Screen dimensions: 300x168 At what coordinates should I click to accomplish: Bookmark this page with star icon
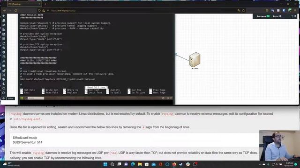click(x=244, y=10)
